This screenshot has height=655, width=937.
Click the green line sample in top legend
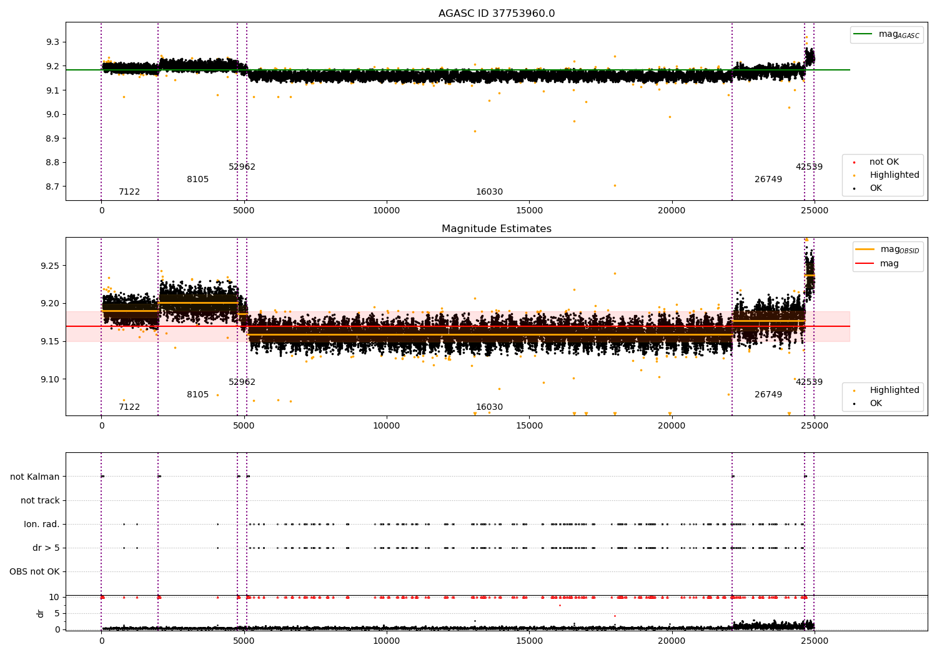pos(863,34)
